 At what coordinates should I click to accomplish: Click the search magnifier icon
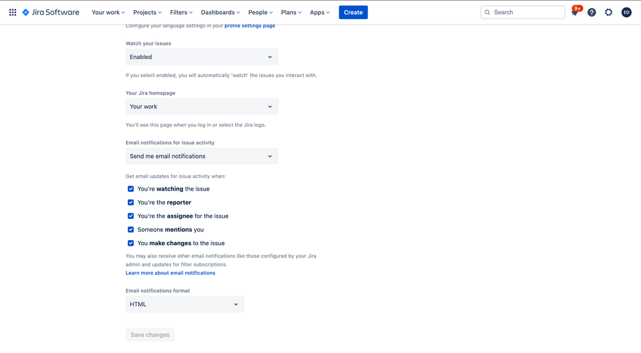coord(487,12)
